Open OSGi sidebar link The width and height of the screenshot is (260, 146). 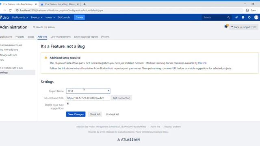(2, 60)
